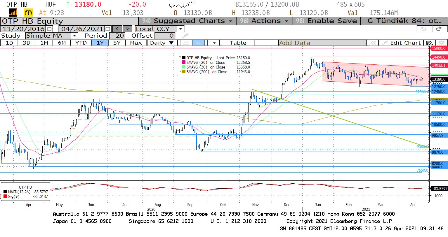Image resolution: width=448 pixels, height=237 pixels.
Task: Click the 13180.0 last price axis label
Action: [439, 79]
